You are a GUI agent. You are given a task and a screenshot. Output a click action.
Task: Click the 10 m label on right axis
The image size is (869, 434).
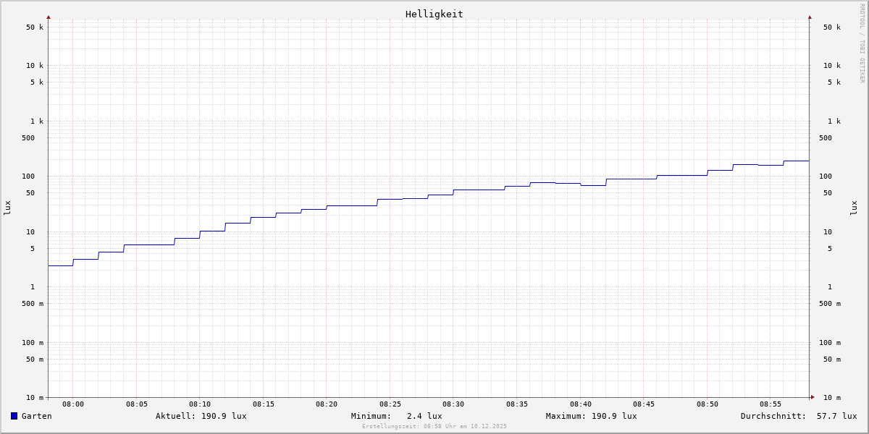point(832,398)
